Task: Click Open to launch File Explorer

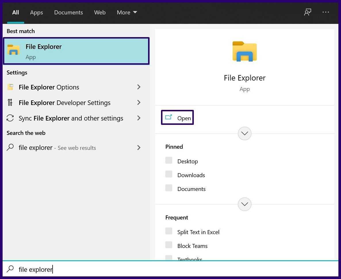Action: click(x=178, y=118)
